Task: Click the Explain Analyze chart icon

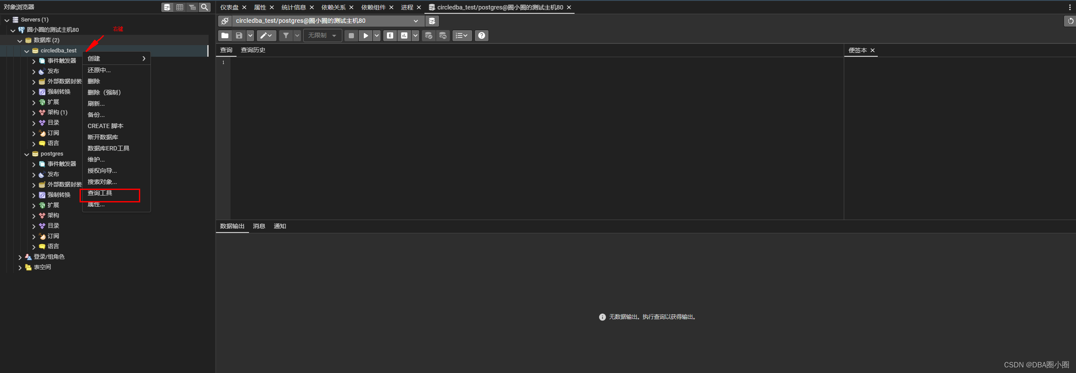Action: point(404,36)
